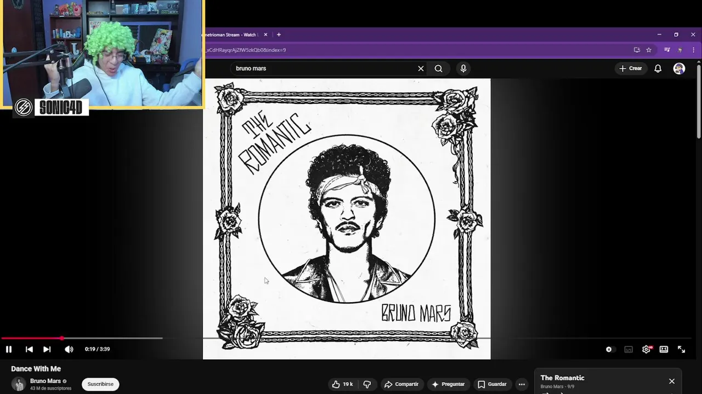Click the install app icon in address bar
Viewport: 702px width, 394px height.
[637, 50]
